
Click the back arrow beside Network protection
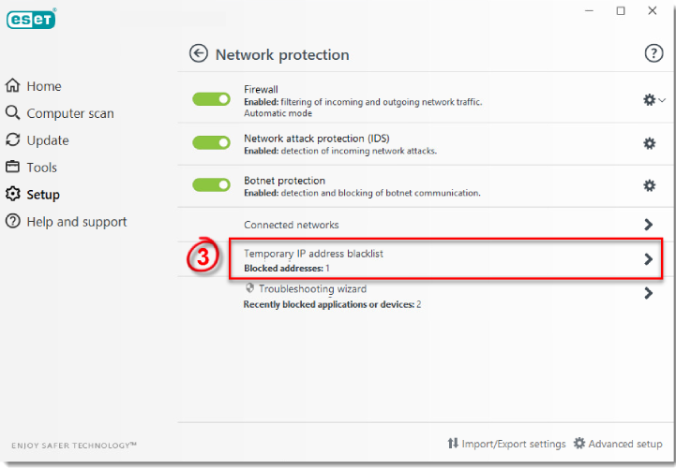click(199, 53)
